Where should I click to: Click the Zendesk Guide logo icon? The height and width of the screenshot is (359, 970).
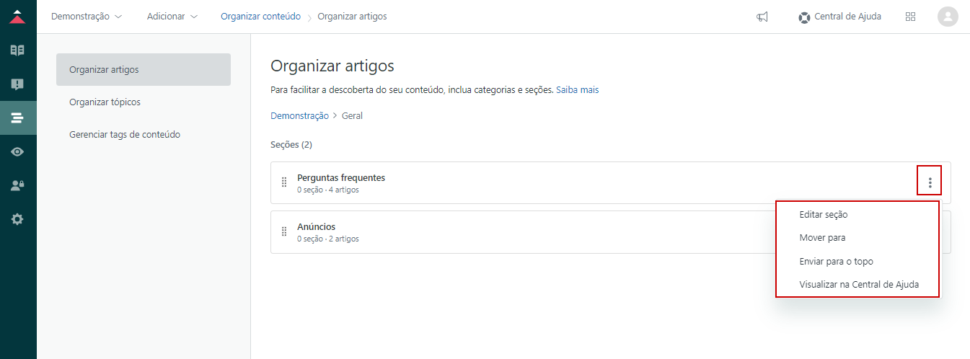coord(17,17)
